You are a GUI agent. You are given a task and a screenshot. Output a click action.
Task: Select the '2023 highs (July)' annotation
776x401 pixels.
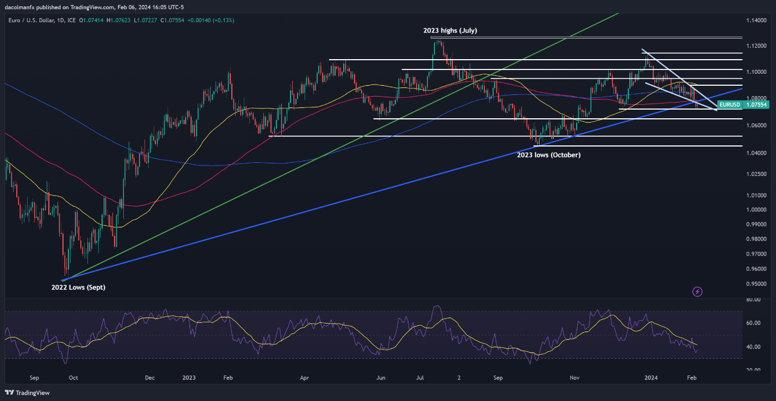(450, 31)
